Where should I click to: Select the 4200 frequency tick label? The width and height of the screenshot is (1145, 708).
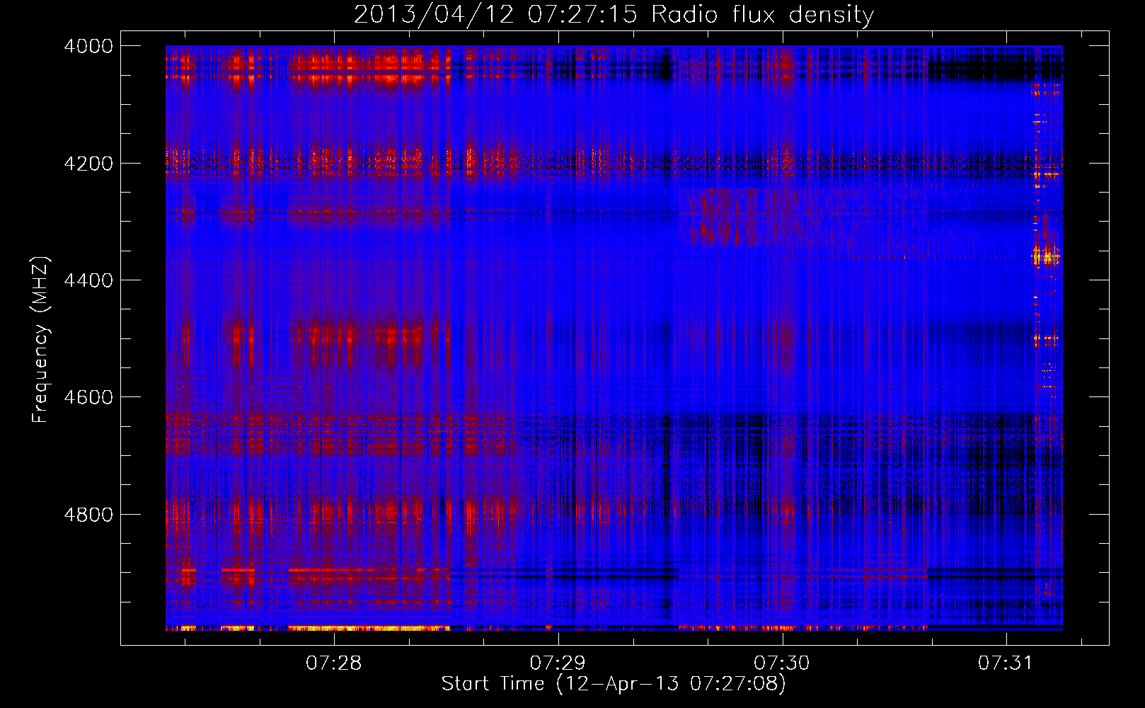88,164
